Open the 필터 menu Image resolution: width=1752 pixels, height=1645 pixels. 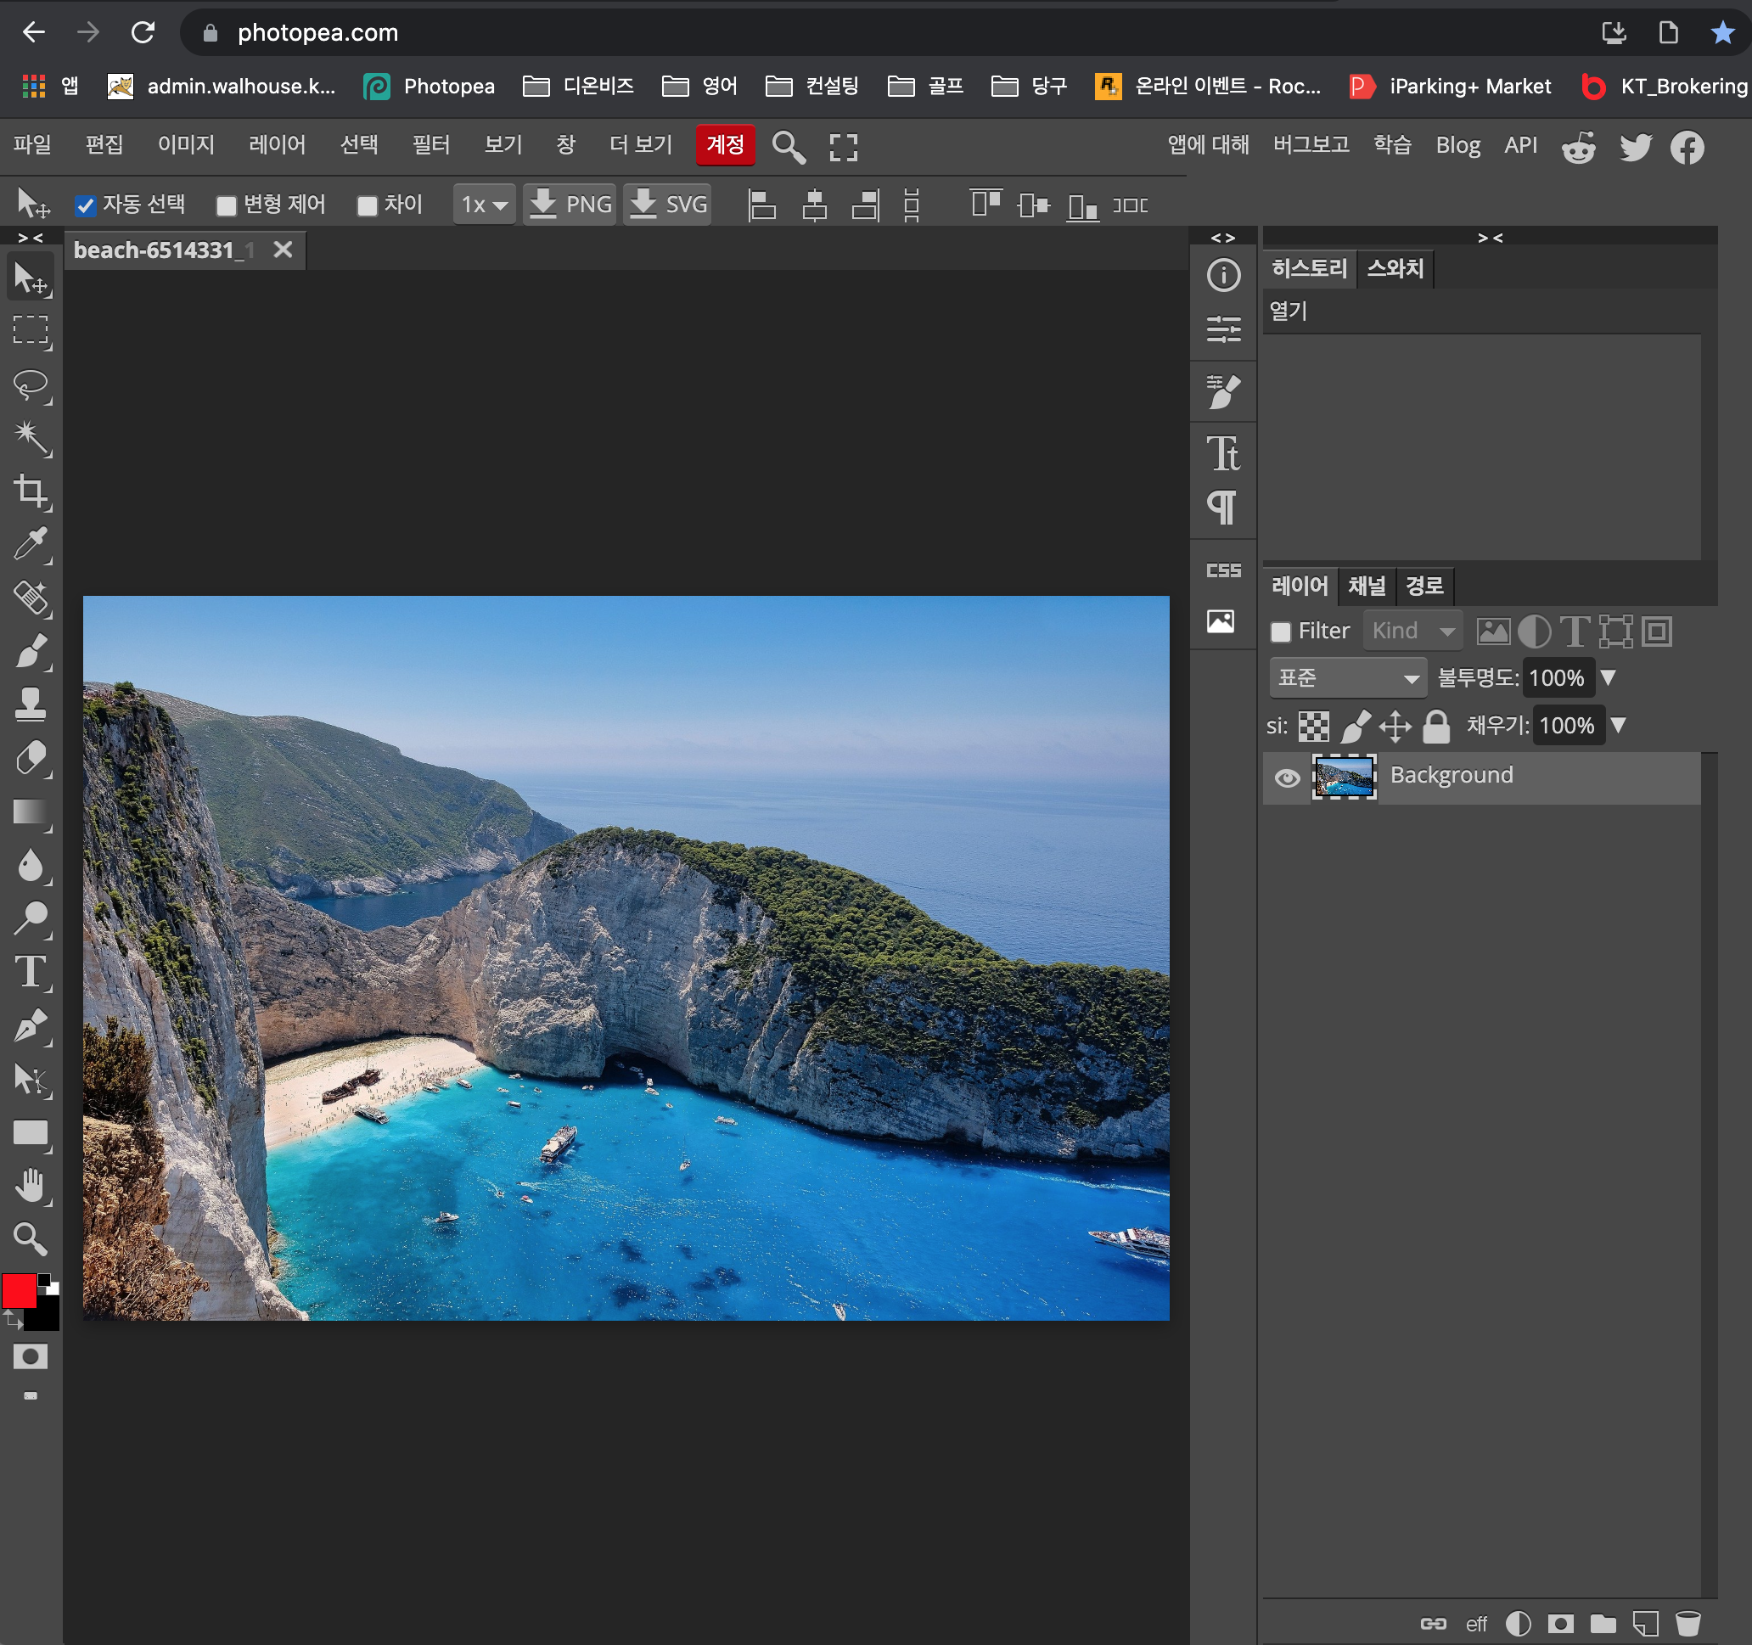[431, 144]
